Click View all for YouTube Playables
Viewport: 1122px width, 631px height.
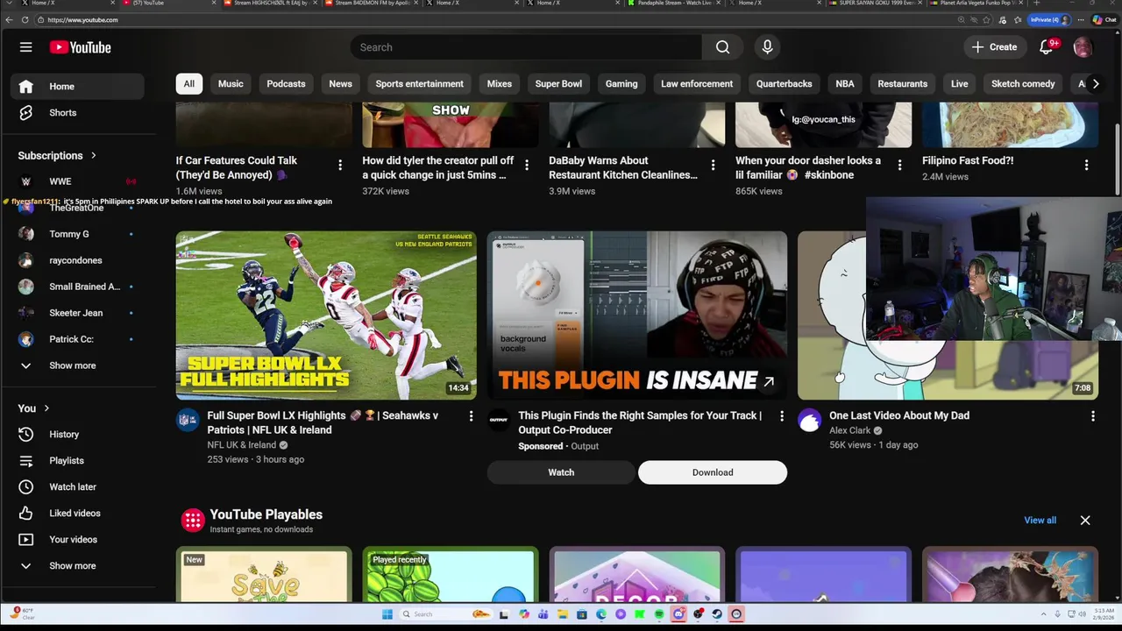point(1040,521)
